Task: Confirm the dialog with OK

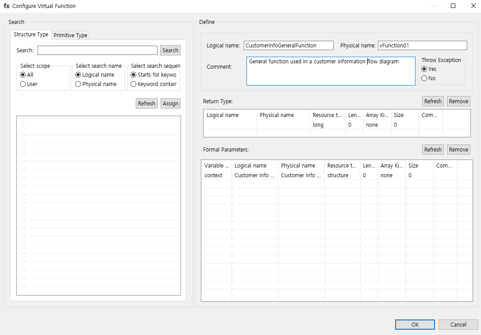Action: pos(415,325)
